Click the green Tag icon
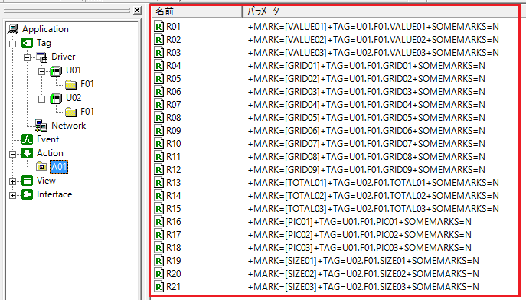This screenshot has width=526, height=300. 27,43
